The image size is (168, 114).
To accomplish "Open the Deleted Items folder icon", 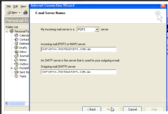I will click(16, 44).
